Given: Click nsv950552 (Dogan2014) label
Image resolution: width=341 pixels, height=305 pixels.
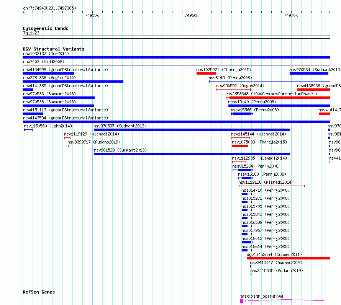Looking at the screenshot, I should [x=240, y=86].
